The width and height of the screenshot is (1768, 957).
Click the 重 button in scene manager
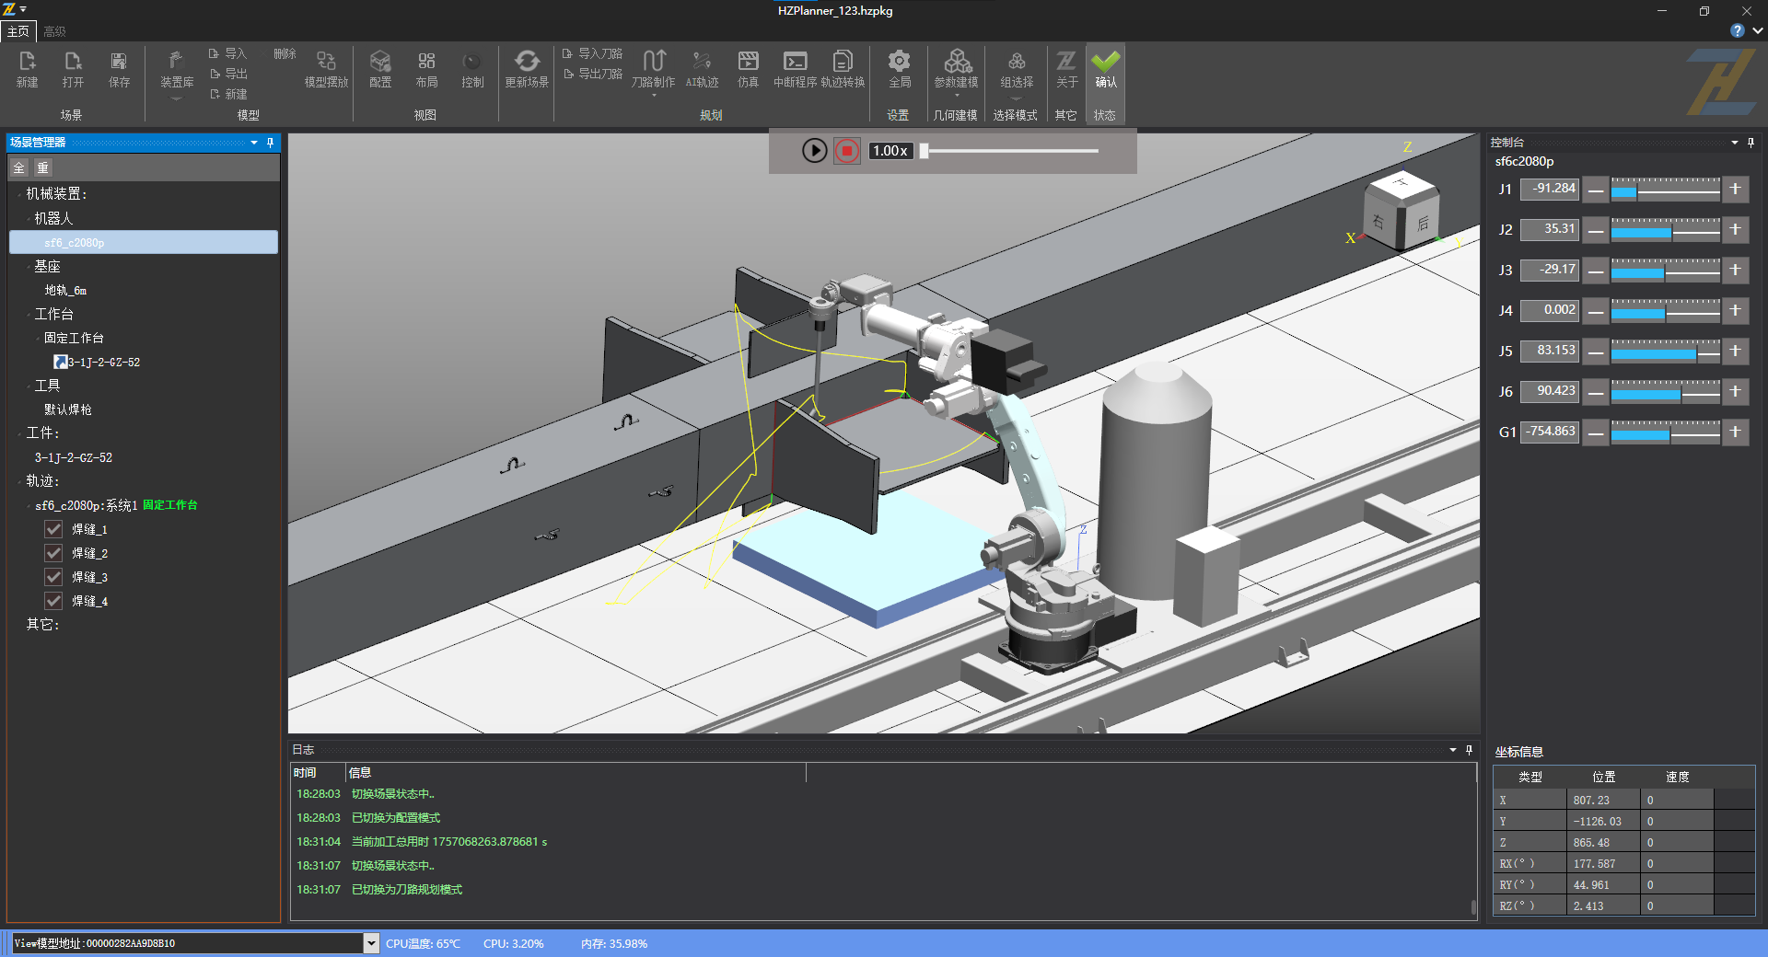[x=42, y=167]
